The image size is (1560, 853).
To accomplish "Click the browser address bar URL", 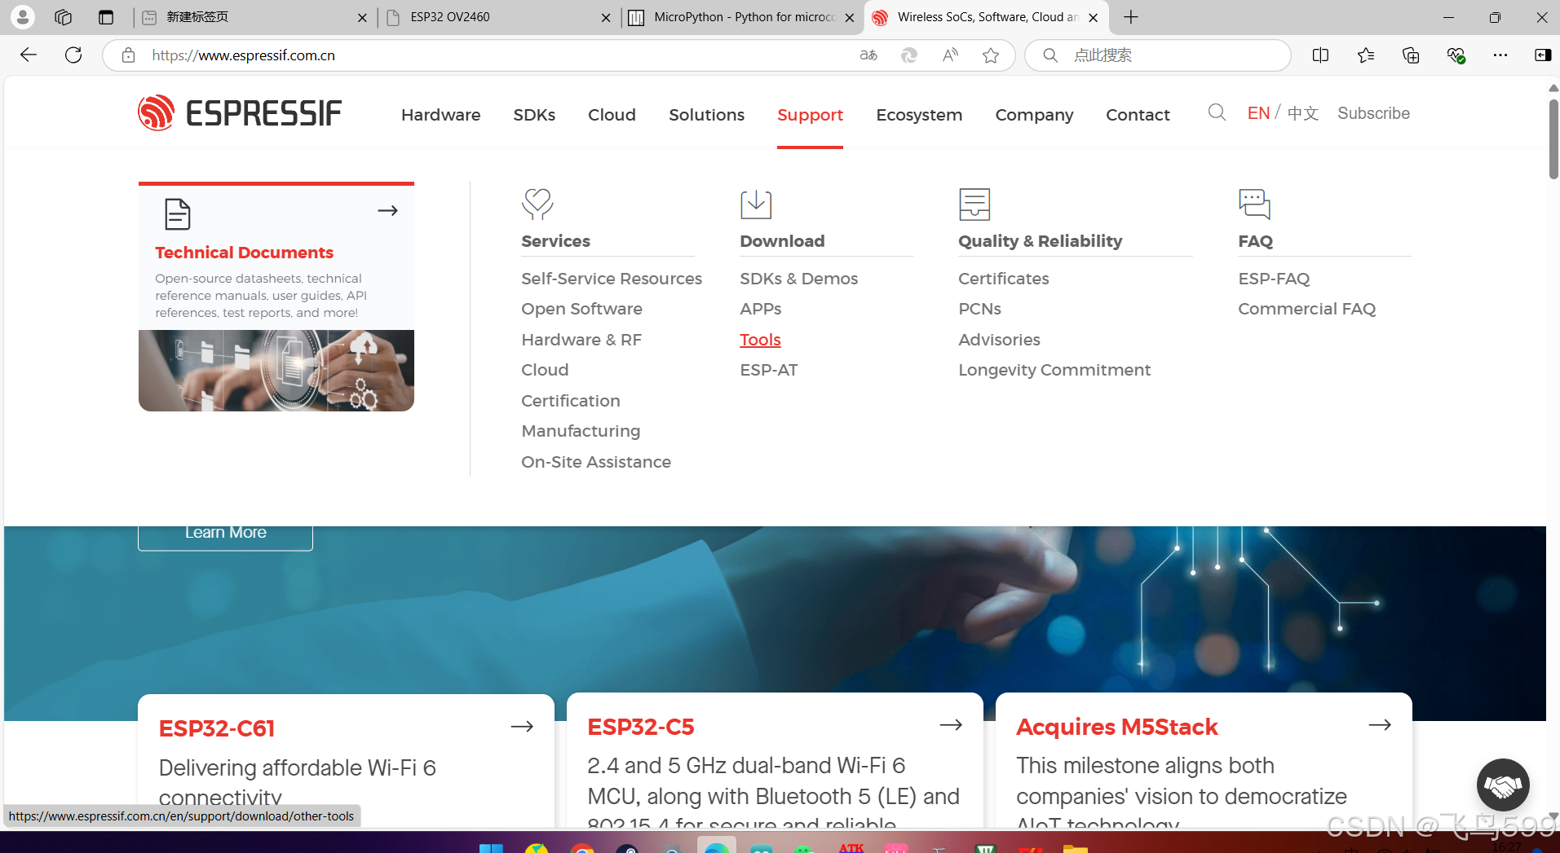I will (x=243, y=55).
